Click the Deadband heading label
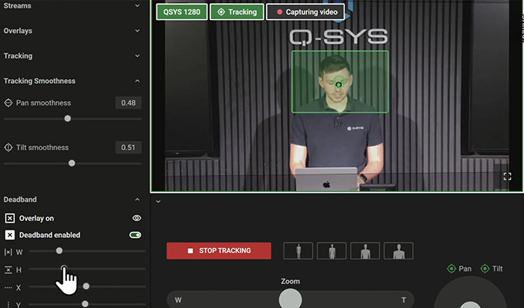This screenshot has height=308, width=524. tap(20, 199)
